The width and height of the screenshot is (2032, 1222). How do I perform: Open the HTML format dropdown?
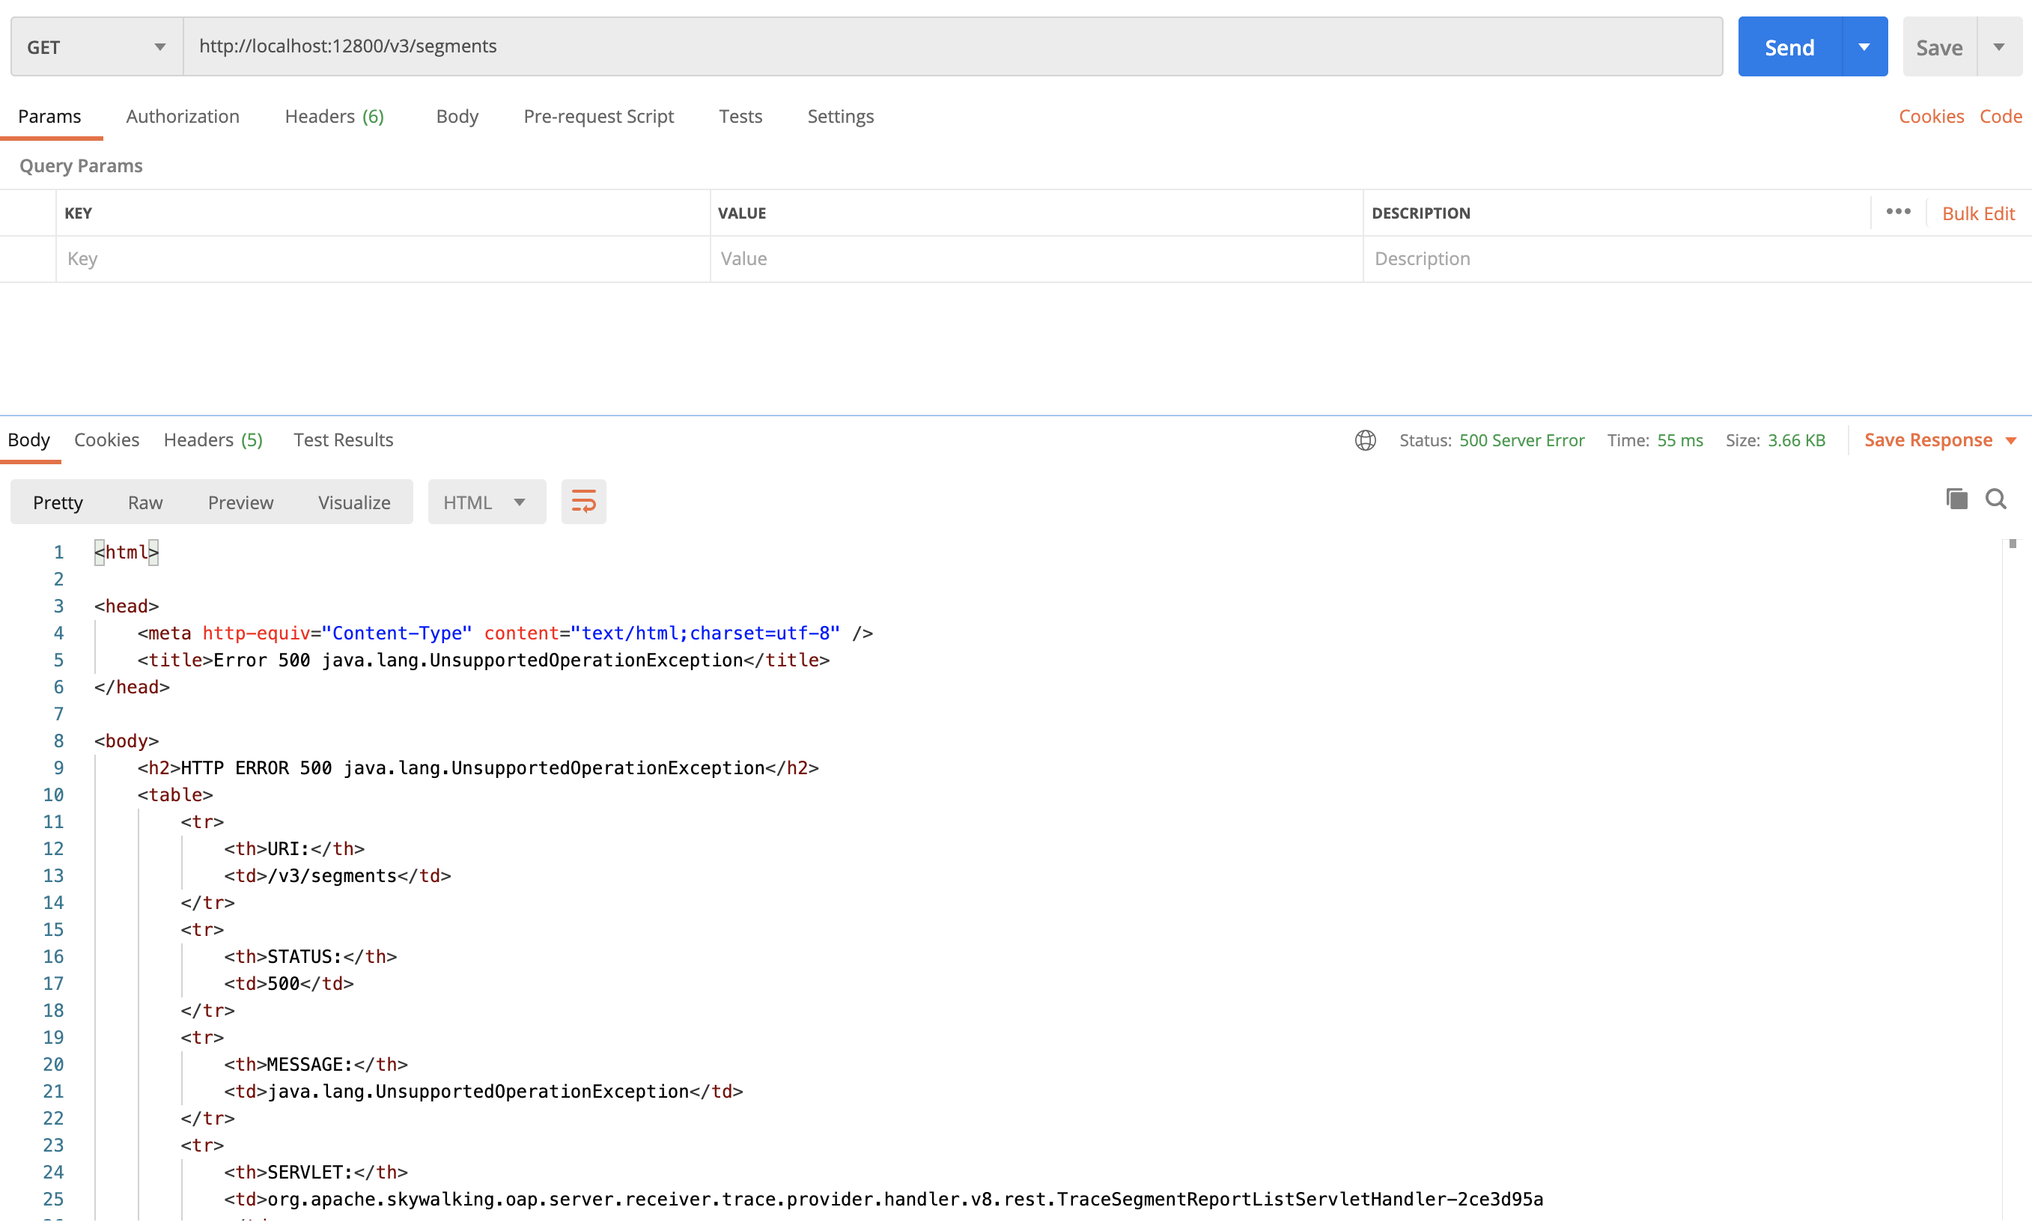coord(486,502)
